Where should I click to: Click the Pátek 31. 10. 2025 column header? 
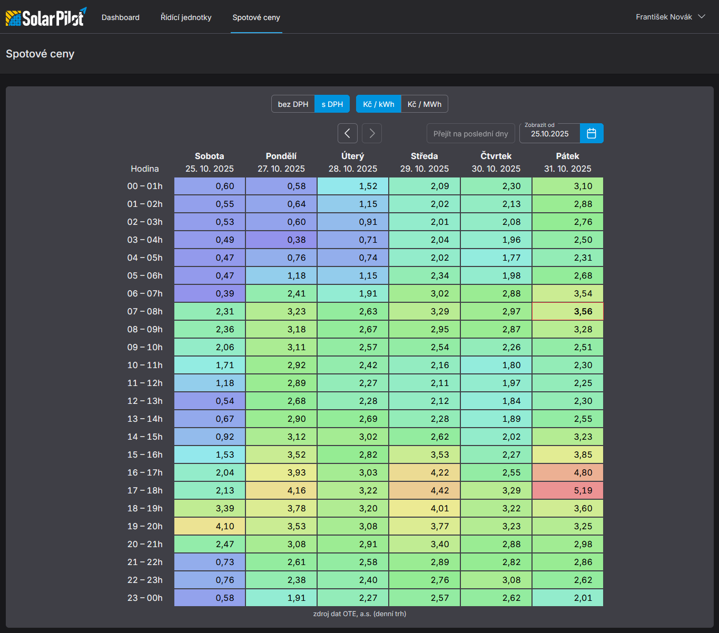tap(567, 162)
